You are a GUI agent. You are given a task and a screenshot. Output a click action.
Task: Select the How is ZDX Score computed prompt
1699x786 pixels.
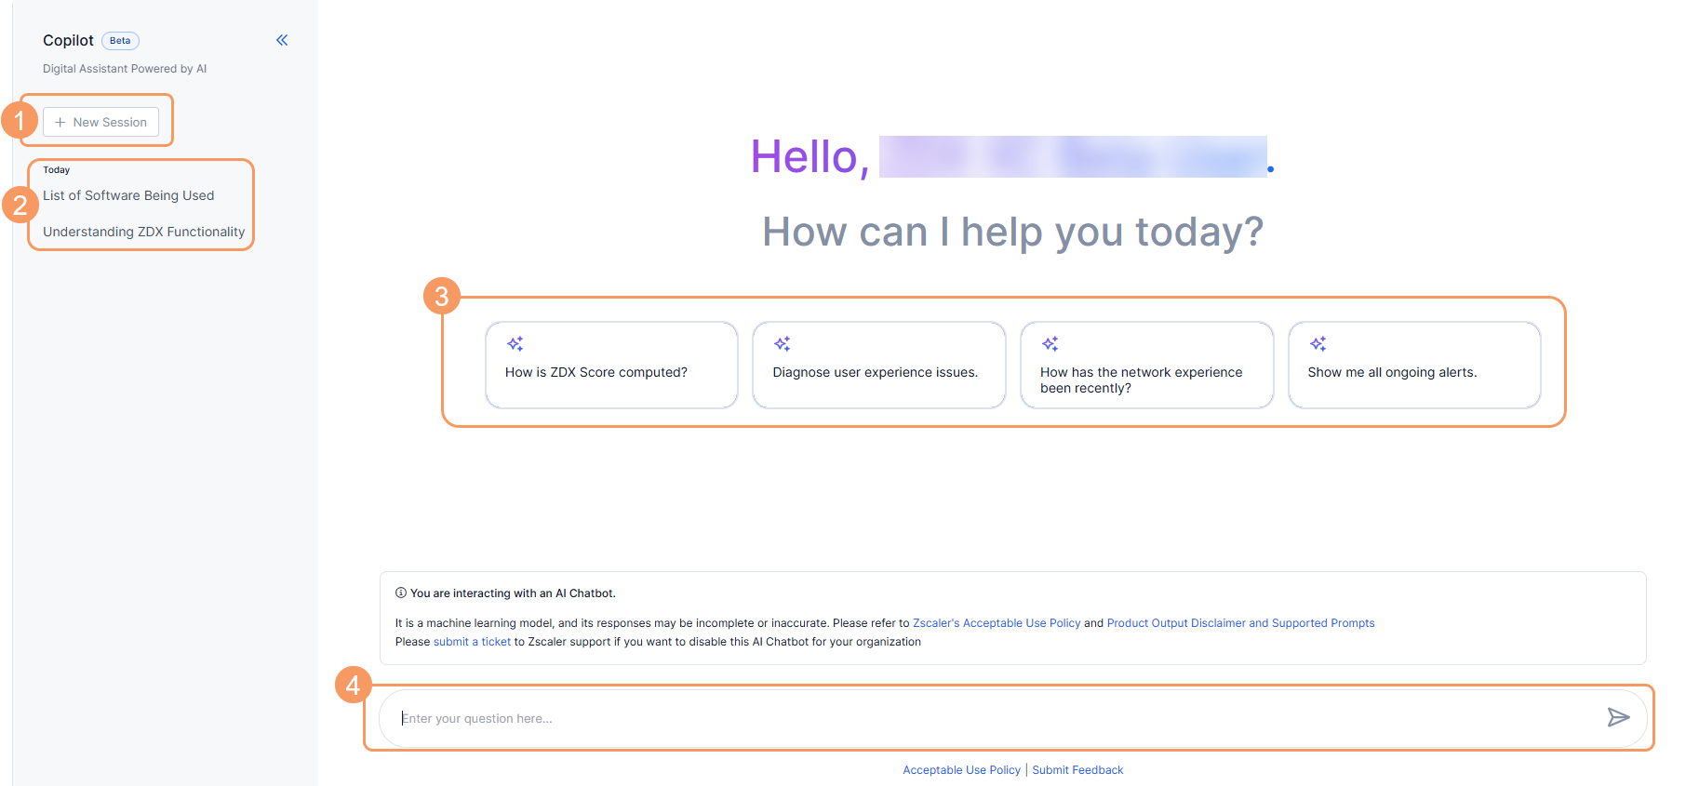[x=611, y=365]
